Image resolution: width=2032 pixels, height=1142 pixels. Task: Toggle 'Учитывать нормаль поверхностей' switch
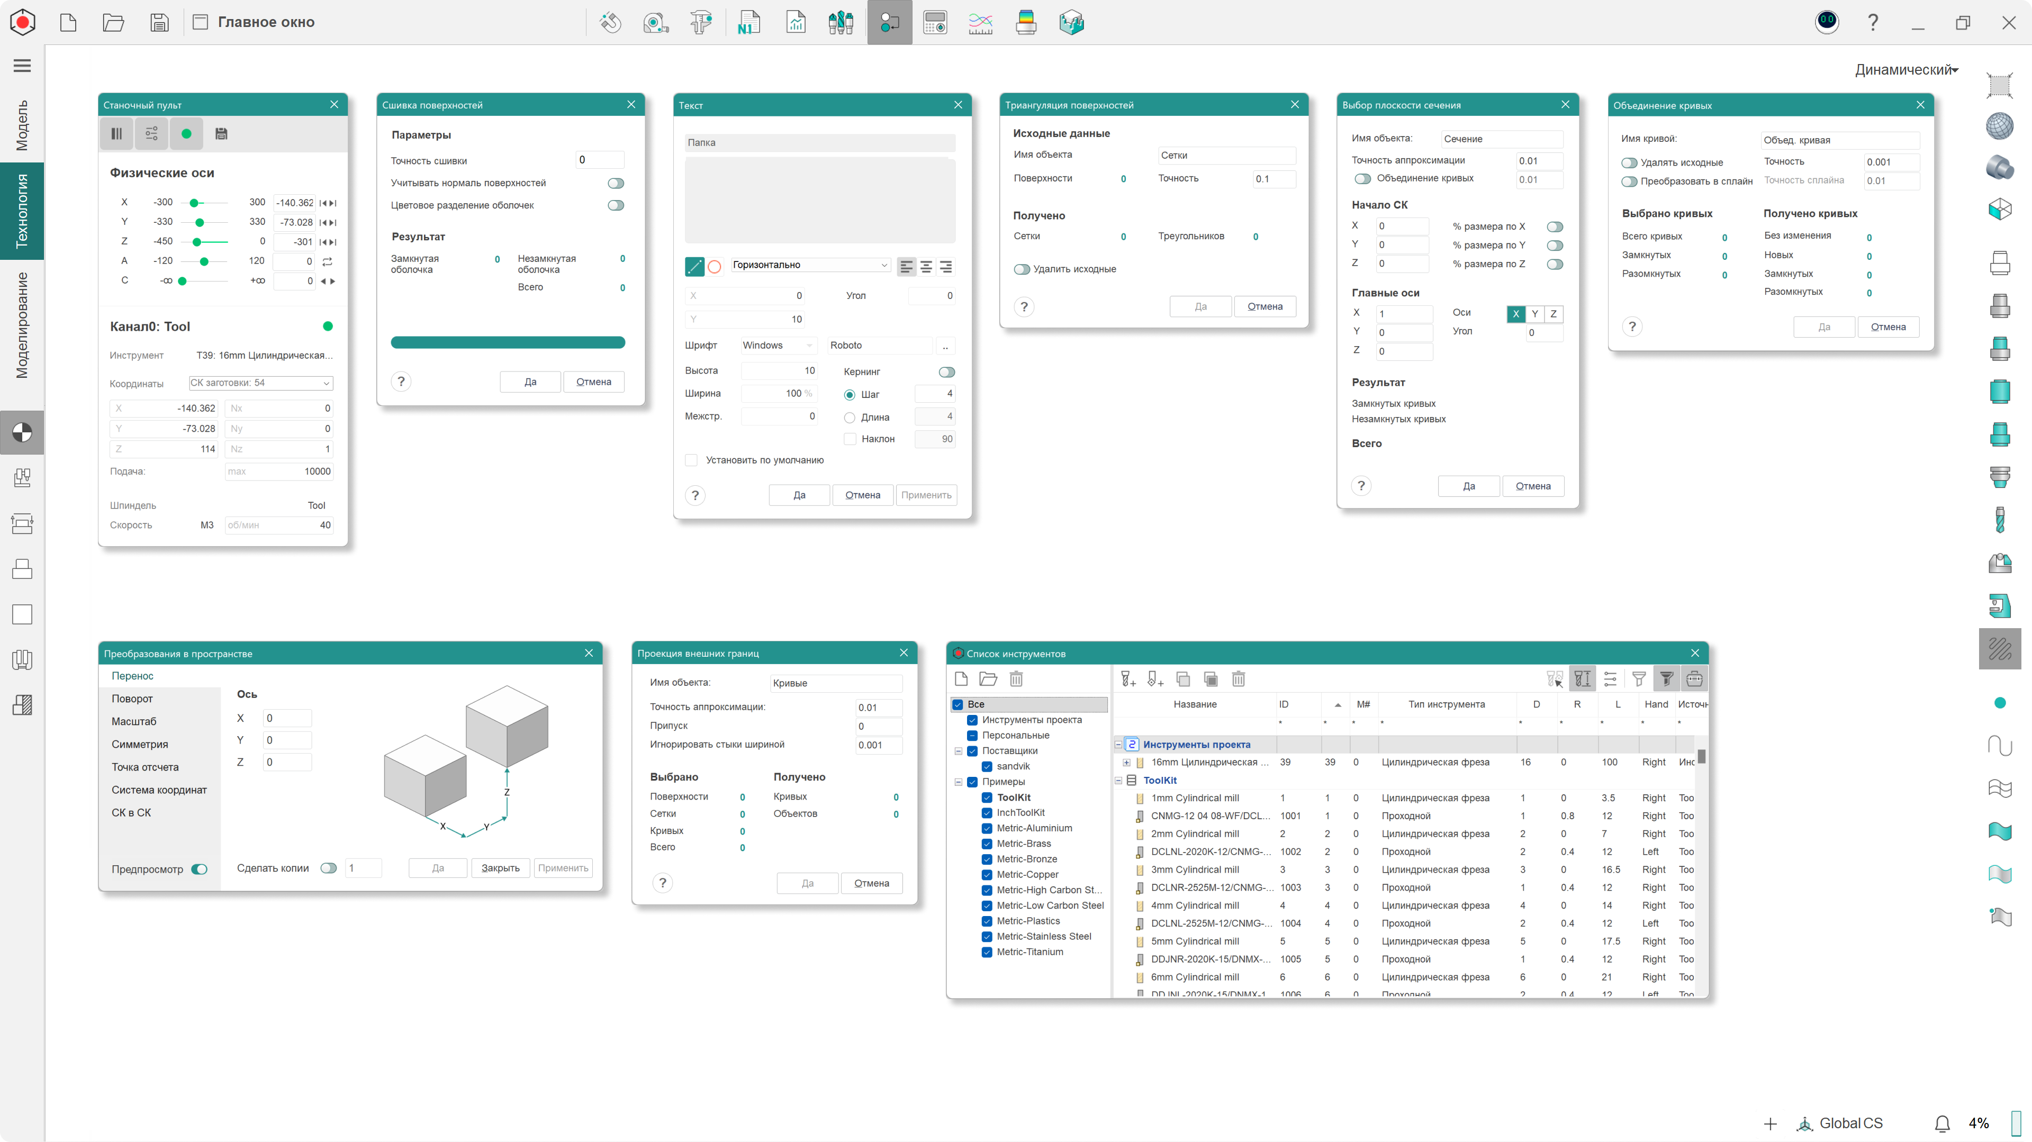click(x=615, y=184)
